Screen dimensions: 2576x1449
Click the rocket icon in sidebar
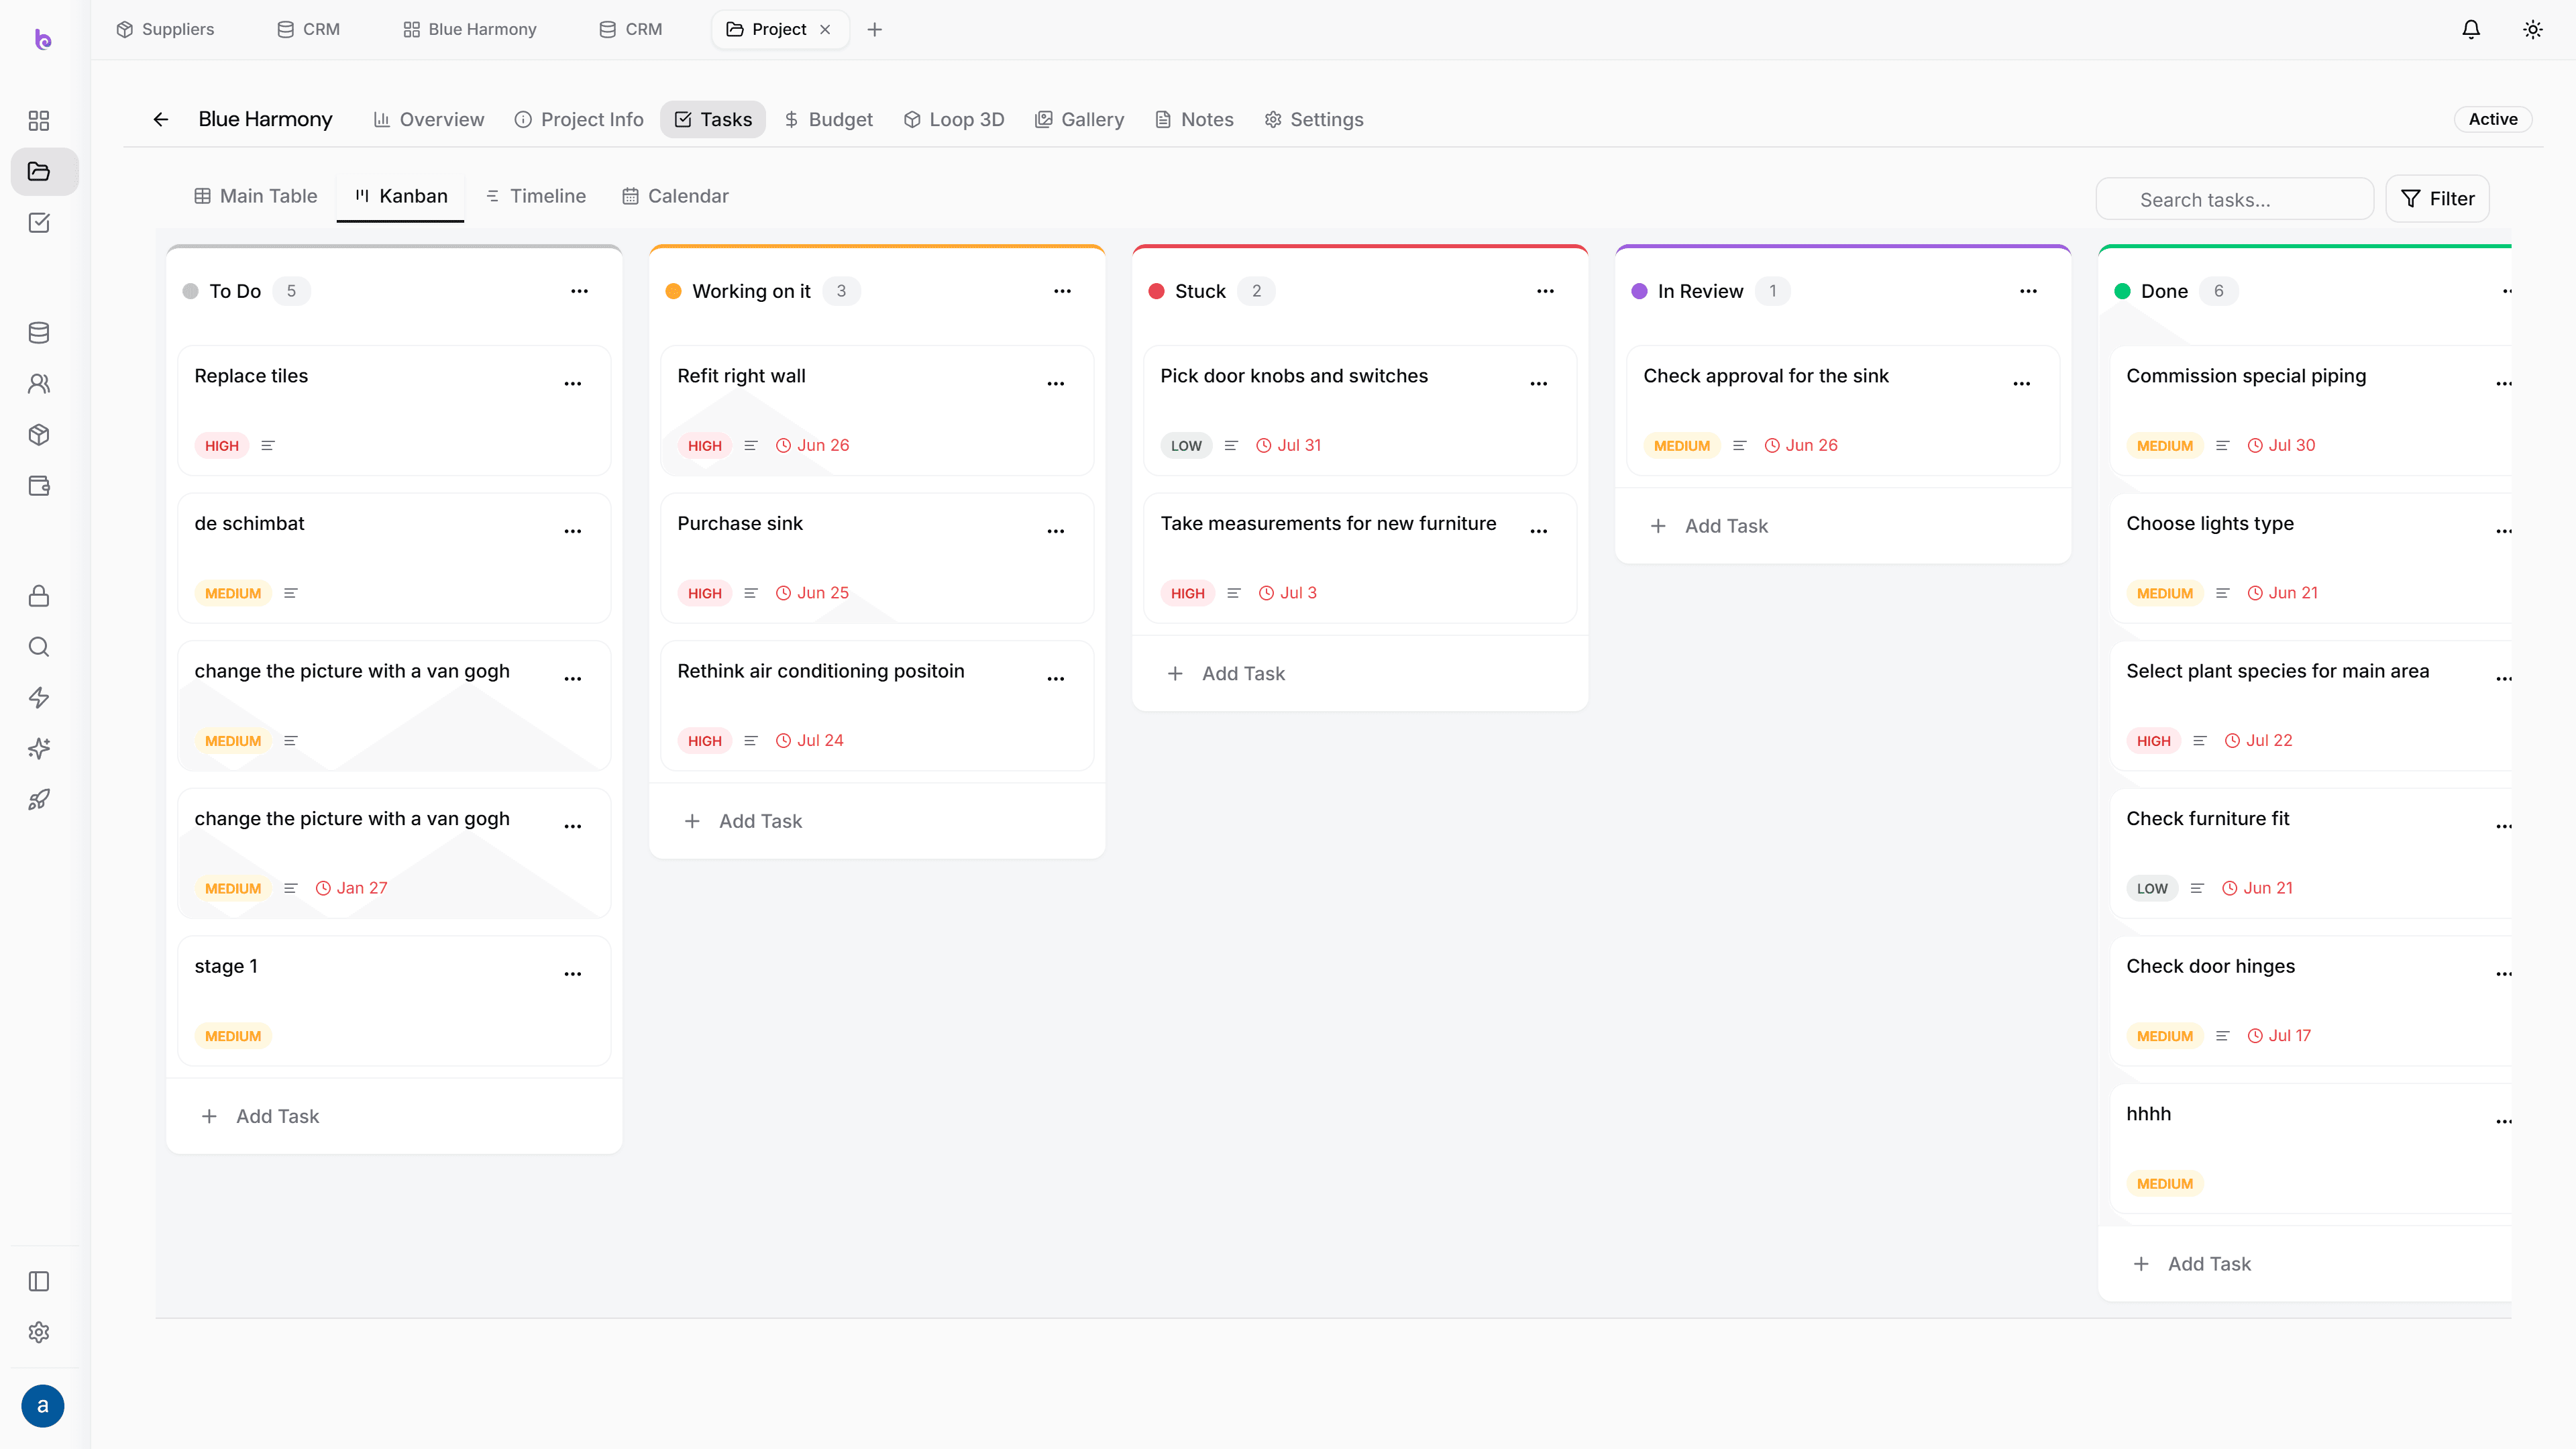click(39, 800)
